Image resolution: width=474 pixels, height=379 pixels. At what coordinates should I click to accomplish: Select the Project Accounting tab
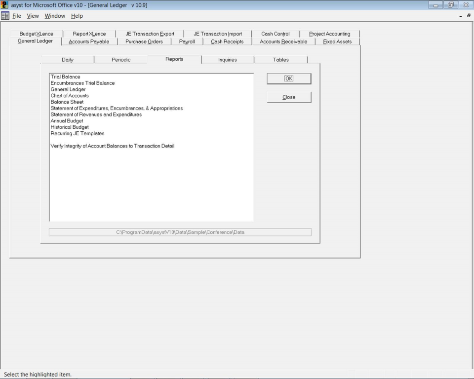[329, 34]
